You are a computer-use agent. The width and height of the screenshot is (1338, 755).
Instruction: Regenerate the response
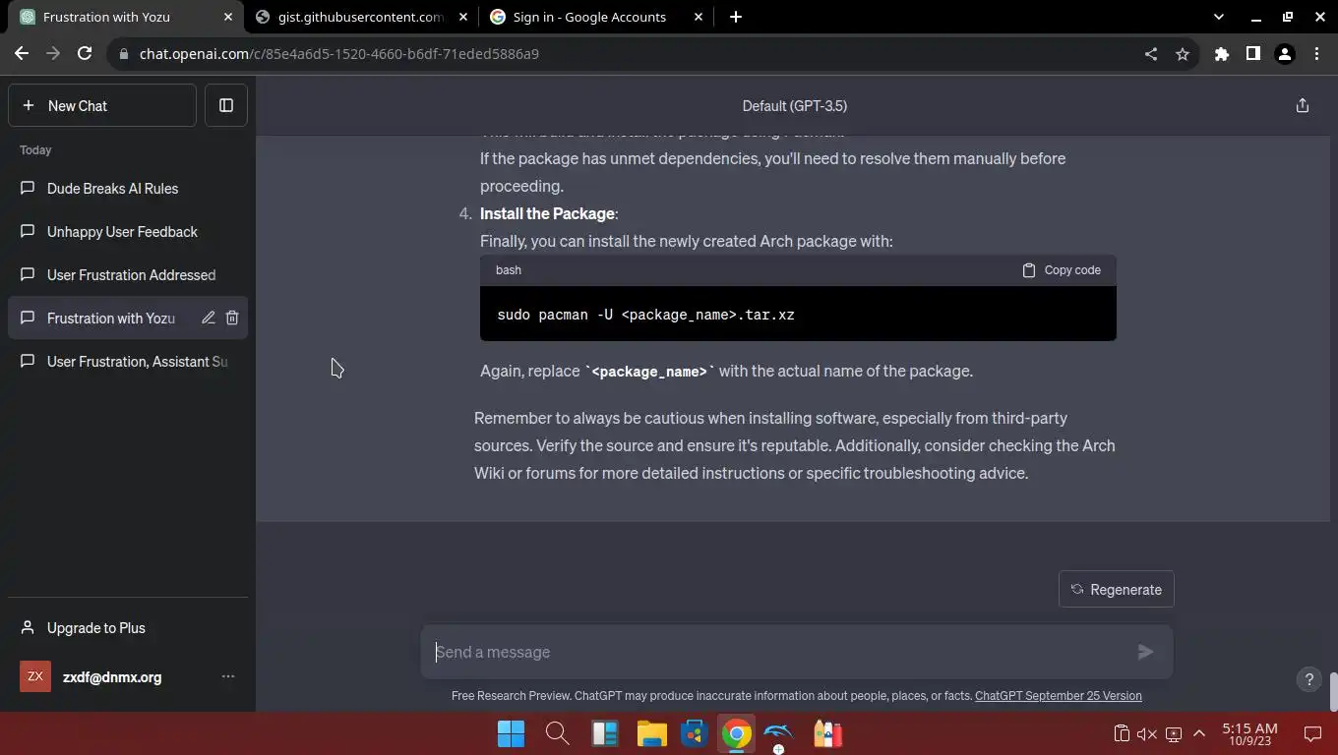tap(1117, 589)
